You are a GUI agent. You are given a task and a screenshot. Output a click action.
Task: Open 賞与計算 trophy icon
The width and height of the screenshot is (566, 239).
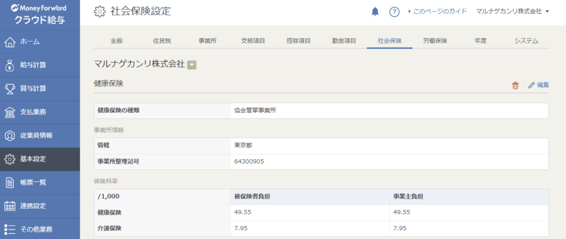[9, 89]
